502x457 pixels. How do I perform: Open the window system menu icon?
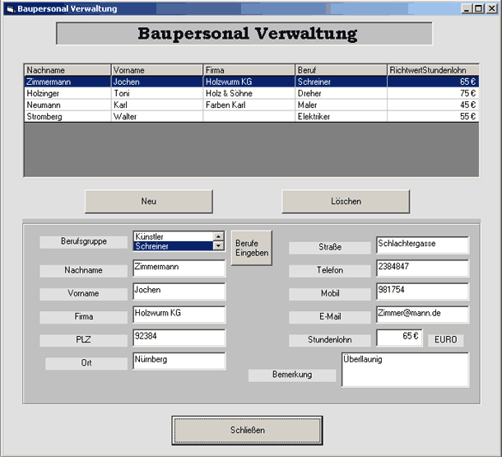pyautogui.click(x=9, y=8)
